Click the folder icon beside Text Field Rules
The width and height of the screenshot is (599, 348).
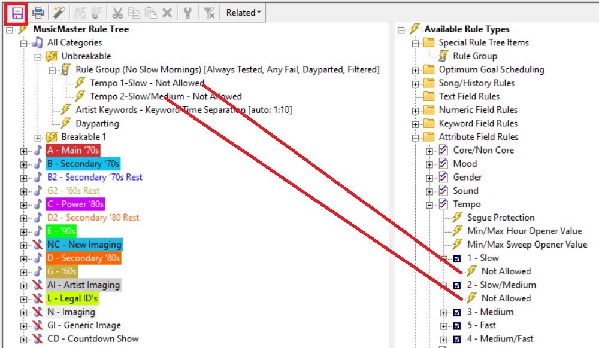[x=429, y=96]
